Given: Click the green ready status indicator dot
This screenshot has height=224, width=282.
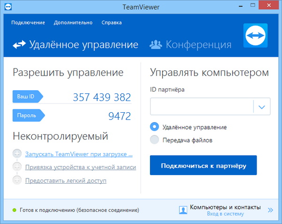Looking at the screenshot, I should pos(15,210).
